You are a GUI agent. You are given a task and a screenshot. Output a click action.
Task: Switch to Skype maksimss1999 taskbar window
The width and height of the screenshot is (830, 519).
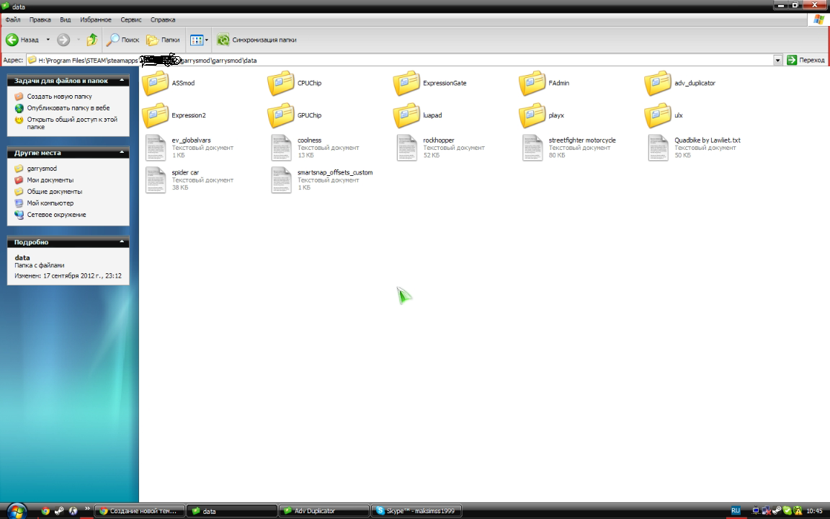416,511
